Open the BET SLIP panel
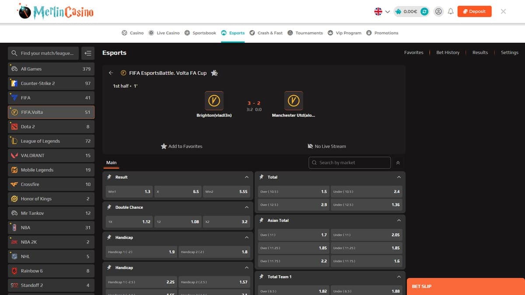The height and width of the screenshot is (295, 525). (x=465, y=286)
